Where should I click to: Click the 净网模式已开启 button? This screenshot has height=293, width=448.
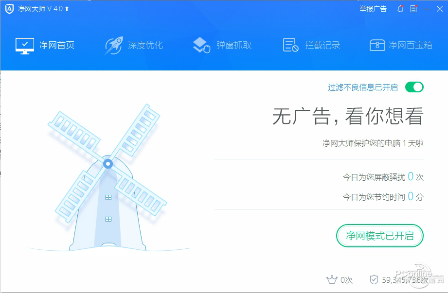[380, 236]
